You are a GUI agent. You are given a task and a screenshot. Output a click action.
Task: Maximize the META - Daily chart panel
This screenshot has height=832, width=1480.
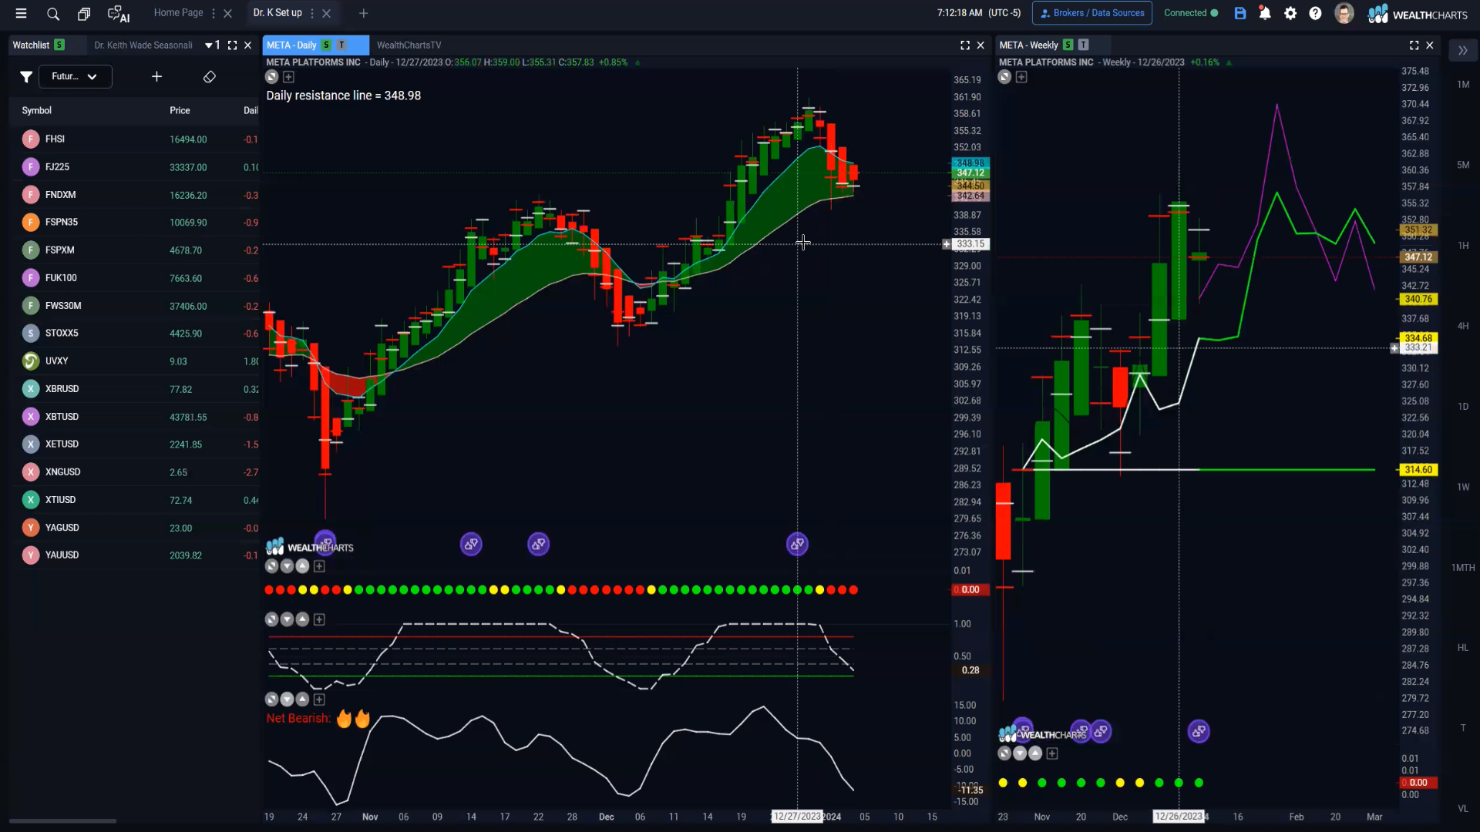coord(965,45)
